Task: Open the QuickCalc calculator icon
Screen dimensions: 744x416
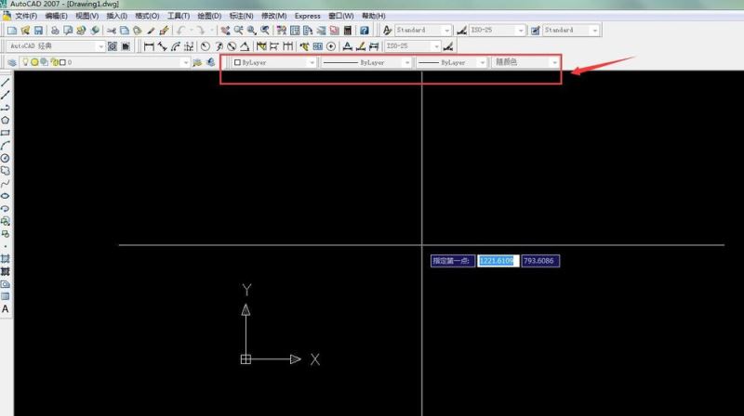Action: 348,31
